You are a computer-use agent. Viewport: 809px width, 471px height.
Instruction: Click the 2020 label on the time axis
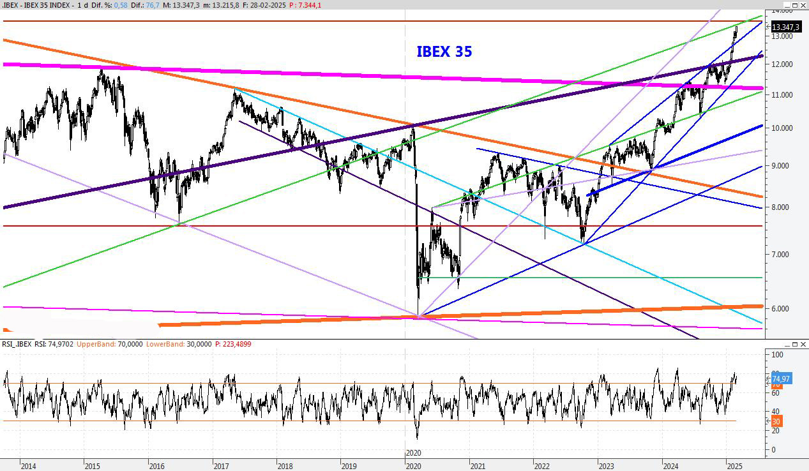pos(414,465)
